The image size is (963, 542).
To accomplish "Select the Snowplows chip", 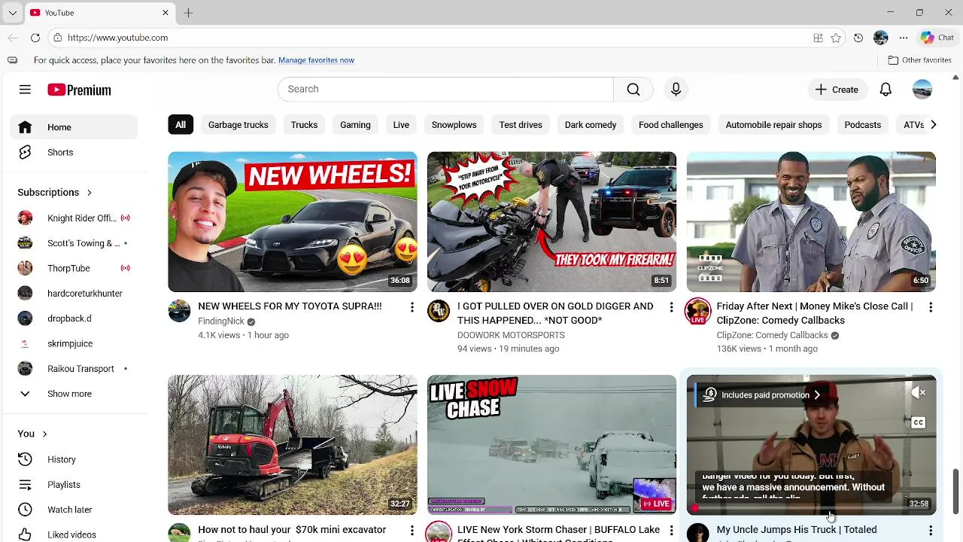I will (454, 125).
